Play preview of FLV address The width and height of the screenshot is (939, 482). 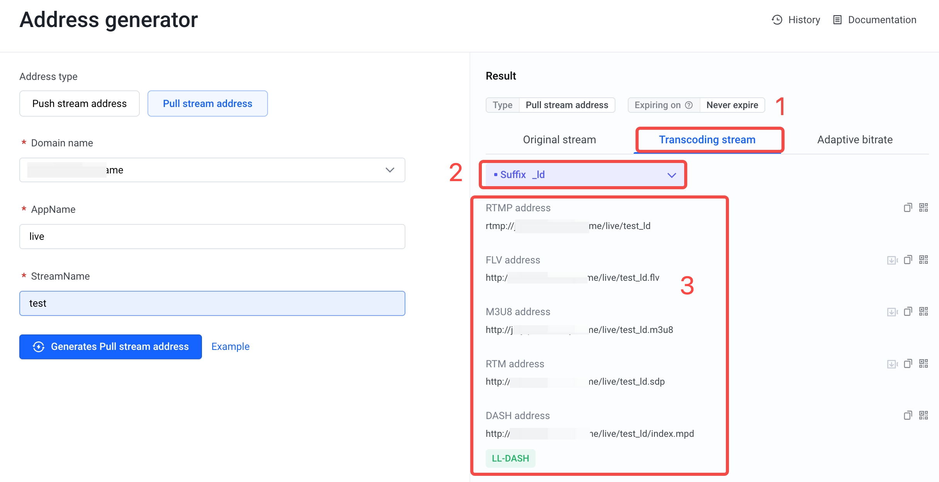point(892,260)
